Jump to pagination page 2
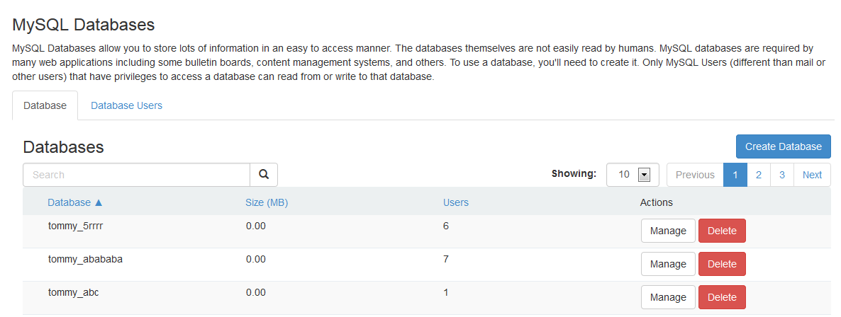This screenshot has width=841, height=317. click(x=759, y=175)
